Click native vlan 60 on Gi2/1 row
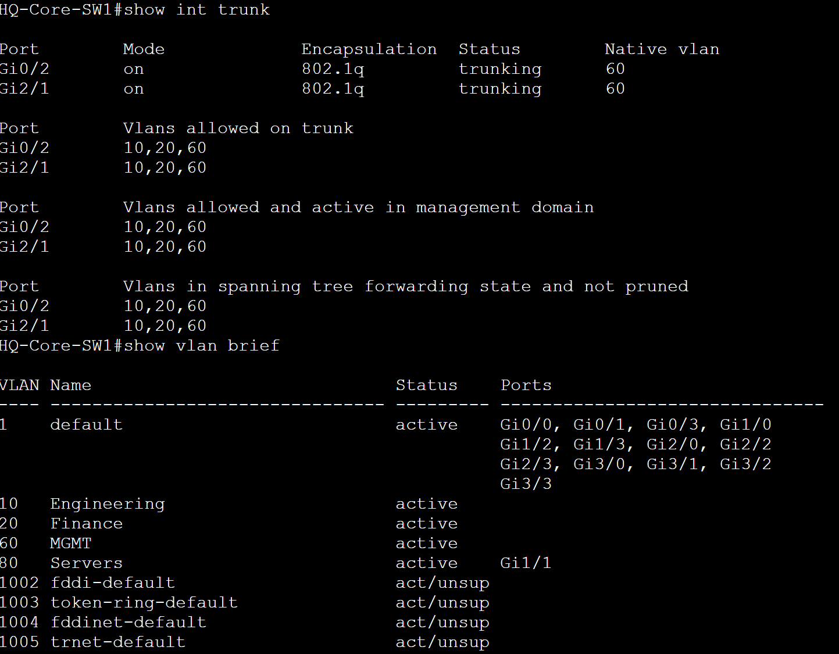 pyautogui.click(x=615, y=89)
